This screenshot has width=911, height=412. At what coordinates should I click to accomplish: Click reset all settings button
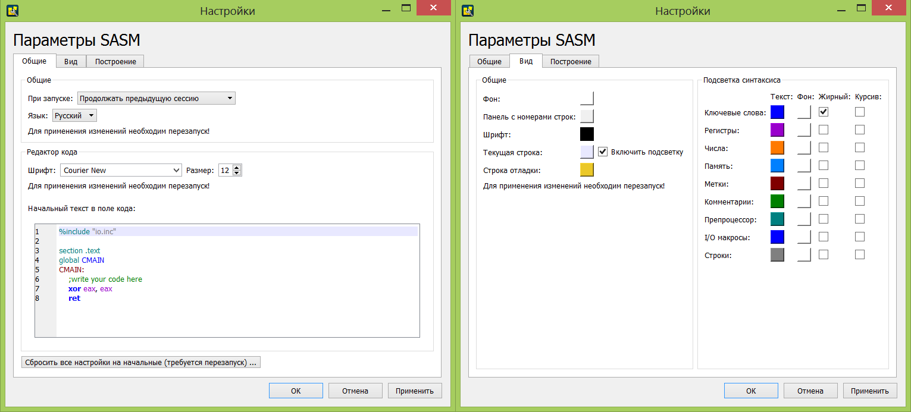tap(140, 362)
